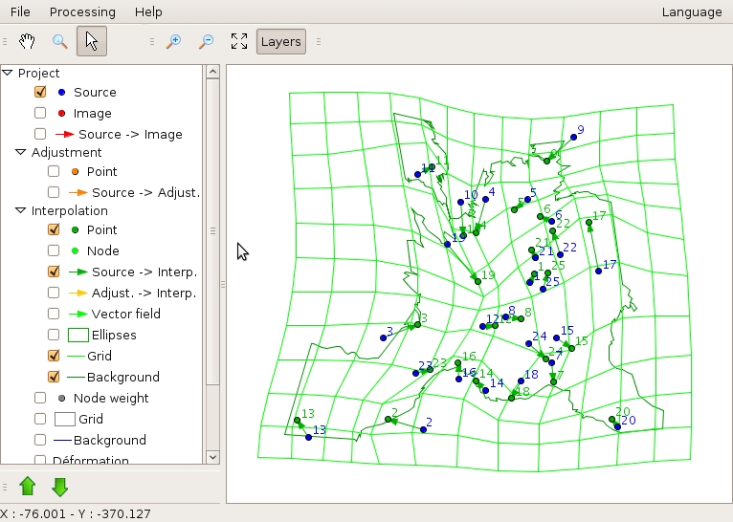Screen dimensions: 733x522
Task: Click source point 13 on the map
Action: click(x=308, y=437)
